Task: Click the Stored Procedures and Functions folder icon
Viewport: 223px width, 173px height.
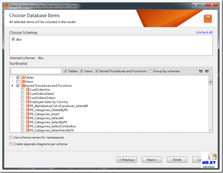Action: pos(23,86)
